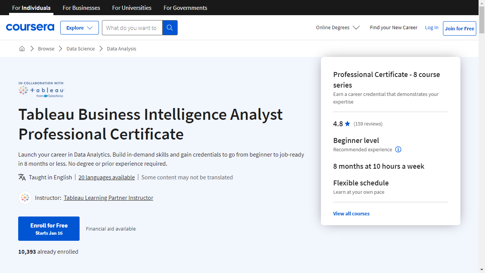Click "Professional Certificate - 8 course series" heading
This screenshot has height=273, width=485.
(x=386, y=80)
